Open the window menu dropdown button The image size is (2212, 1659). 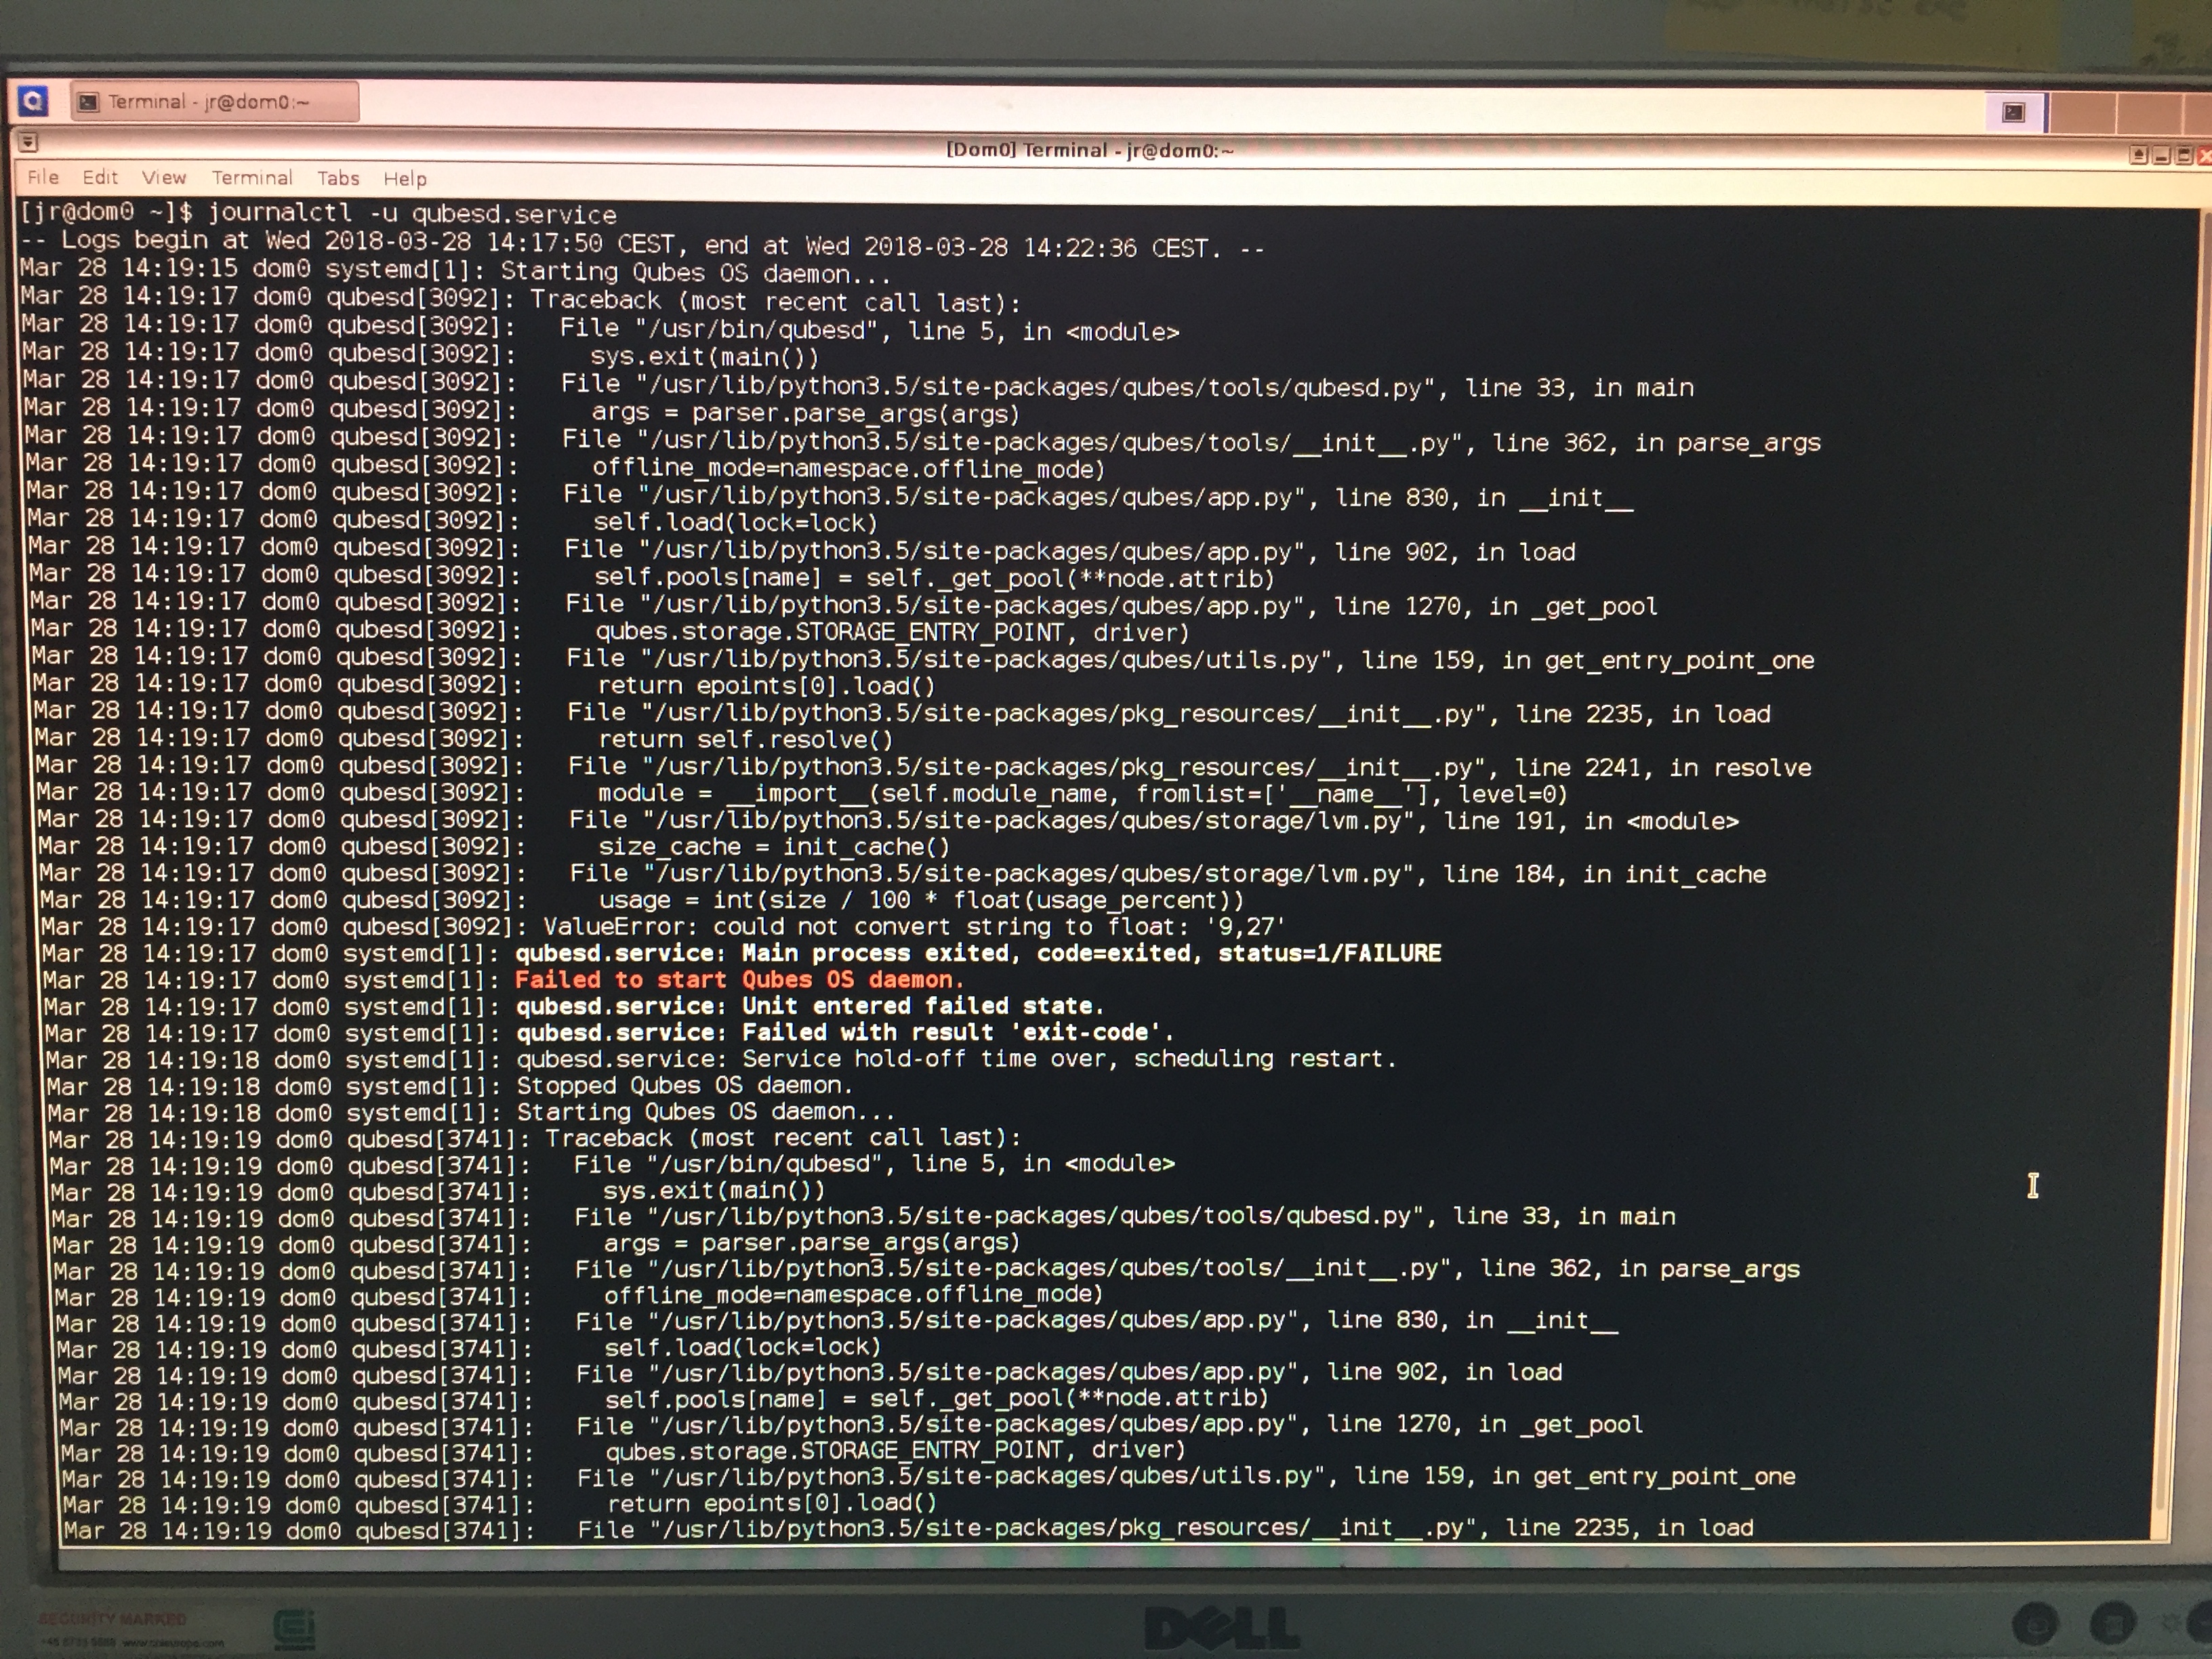click(28, 142)
